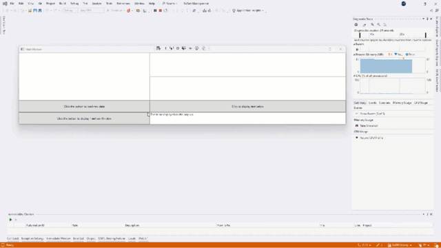
Task: Open the Locals tab
Action: (x=132, y=238)
